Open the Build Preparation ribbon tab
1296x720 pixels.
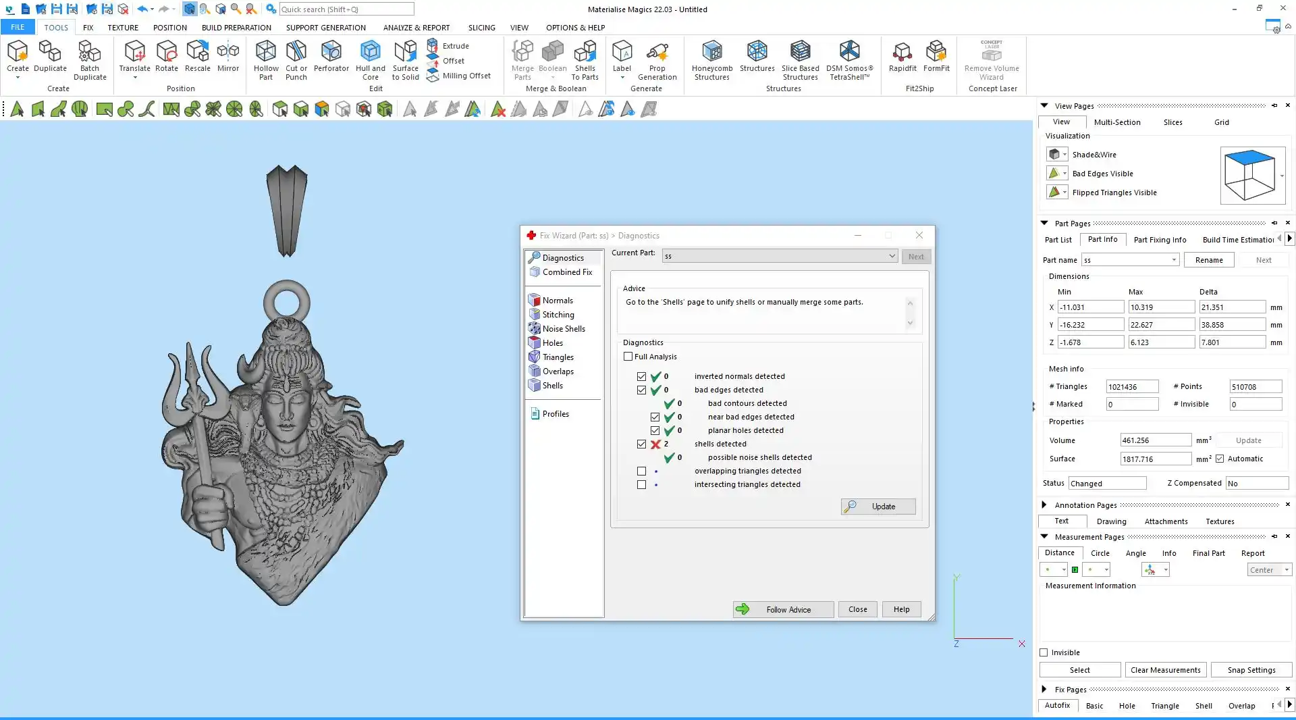(x=236, y=28)
